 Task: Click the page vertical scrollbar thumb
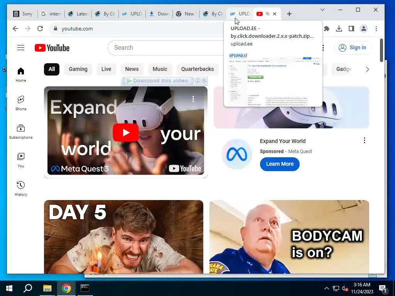pyautogui.click(x=381, y=50)
